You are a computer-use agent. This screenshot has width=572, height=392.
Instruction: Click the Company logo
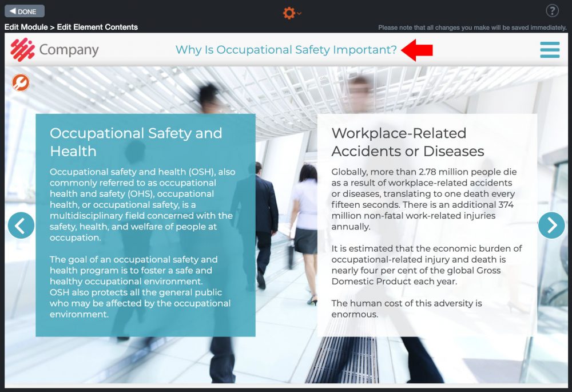[x=55, y=50]
